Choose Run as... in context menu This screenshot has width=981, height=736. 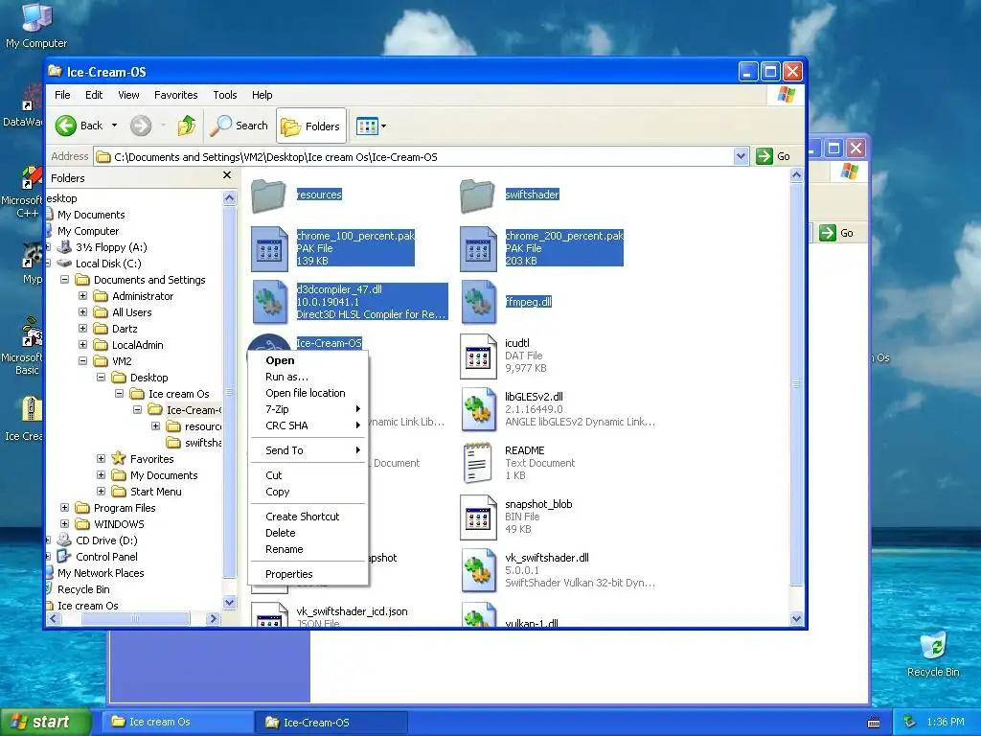coord(308,377)
